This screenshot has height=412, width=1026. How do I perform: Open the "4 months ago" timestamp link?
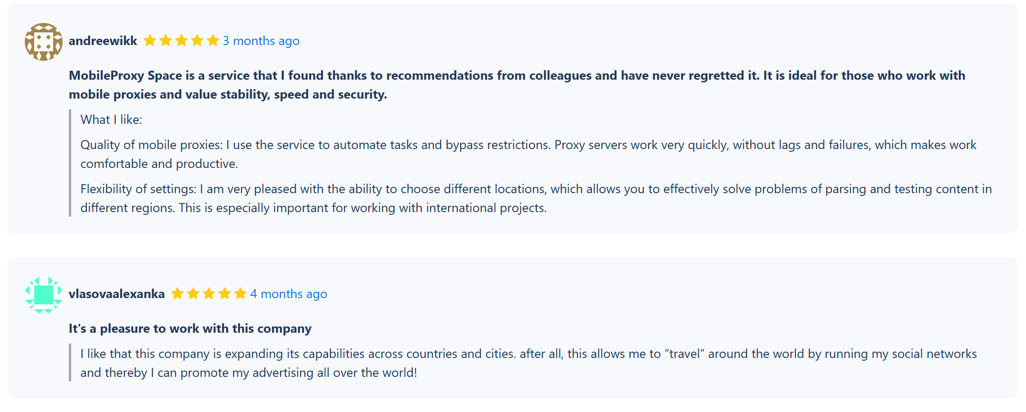click(289, 294)
